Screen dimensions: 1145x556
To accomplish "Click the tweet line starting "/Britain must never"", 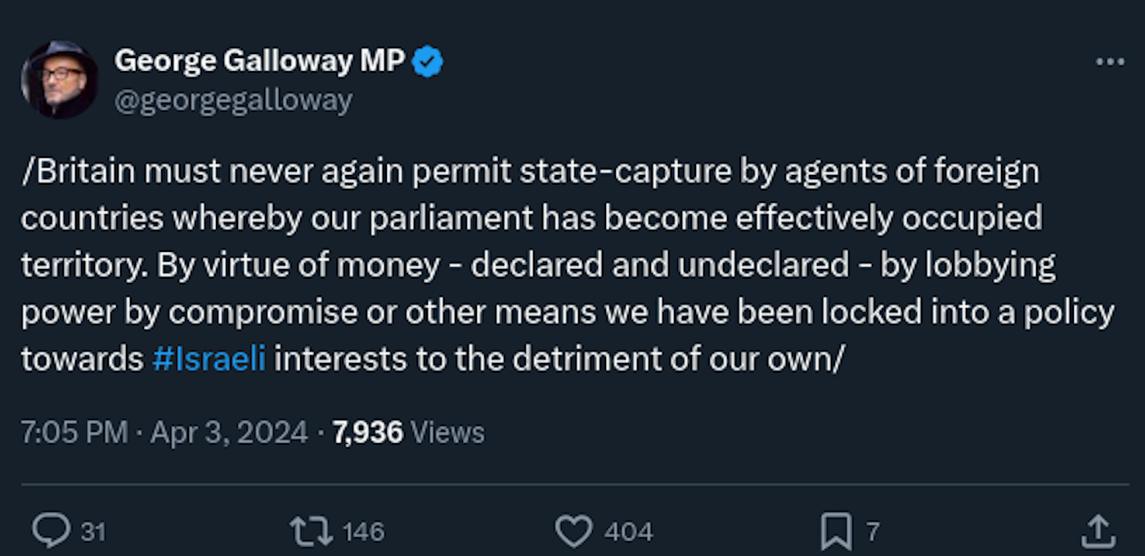I will [530, 173].
